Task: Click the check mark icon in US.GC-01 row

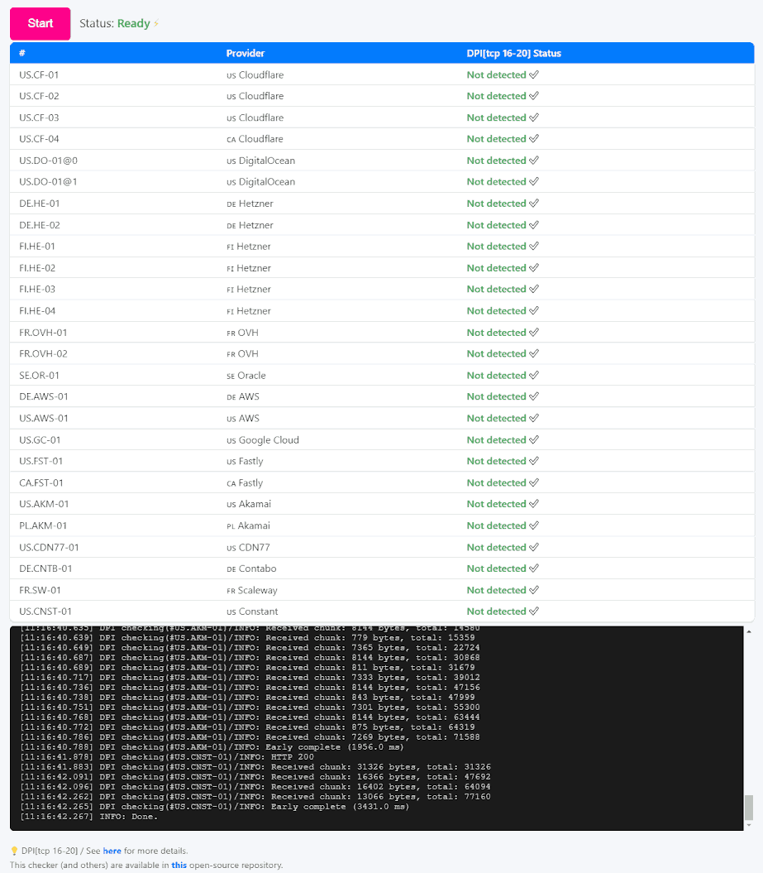Action: point(534,440)
